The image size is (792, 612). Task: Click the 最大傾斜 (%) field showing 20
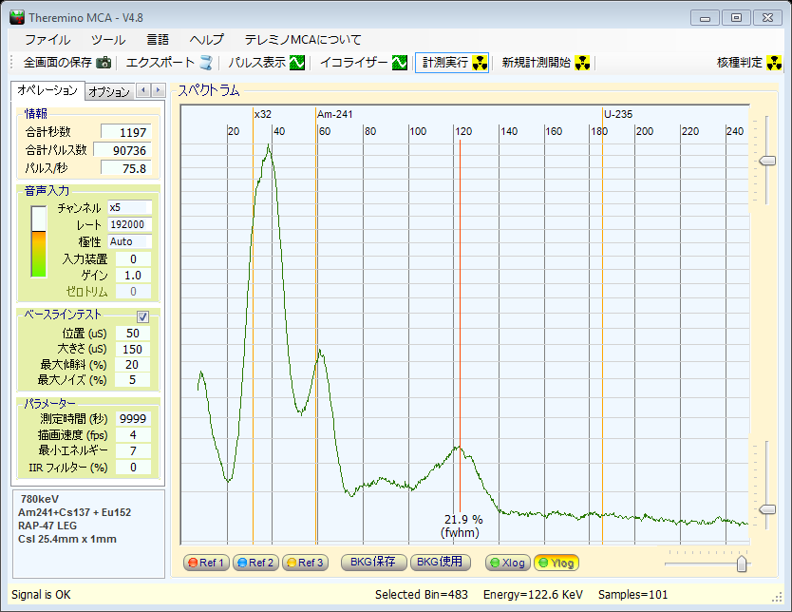click(133, 364)
